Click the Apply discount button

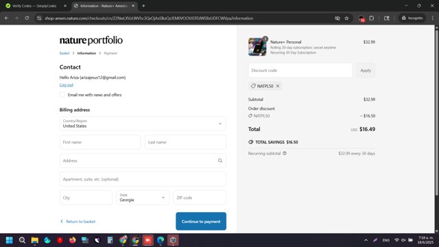366,70
